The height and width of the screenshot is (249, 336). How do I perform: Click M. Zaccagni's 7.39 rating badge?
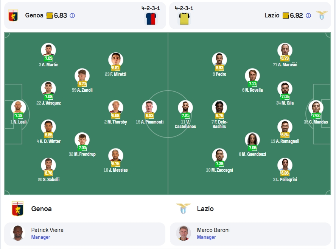click(219, 164)
